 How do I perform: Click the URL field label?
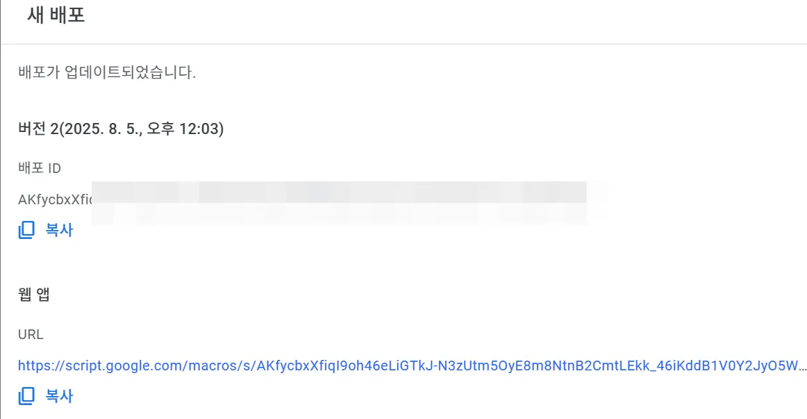click(31, 334)
